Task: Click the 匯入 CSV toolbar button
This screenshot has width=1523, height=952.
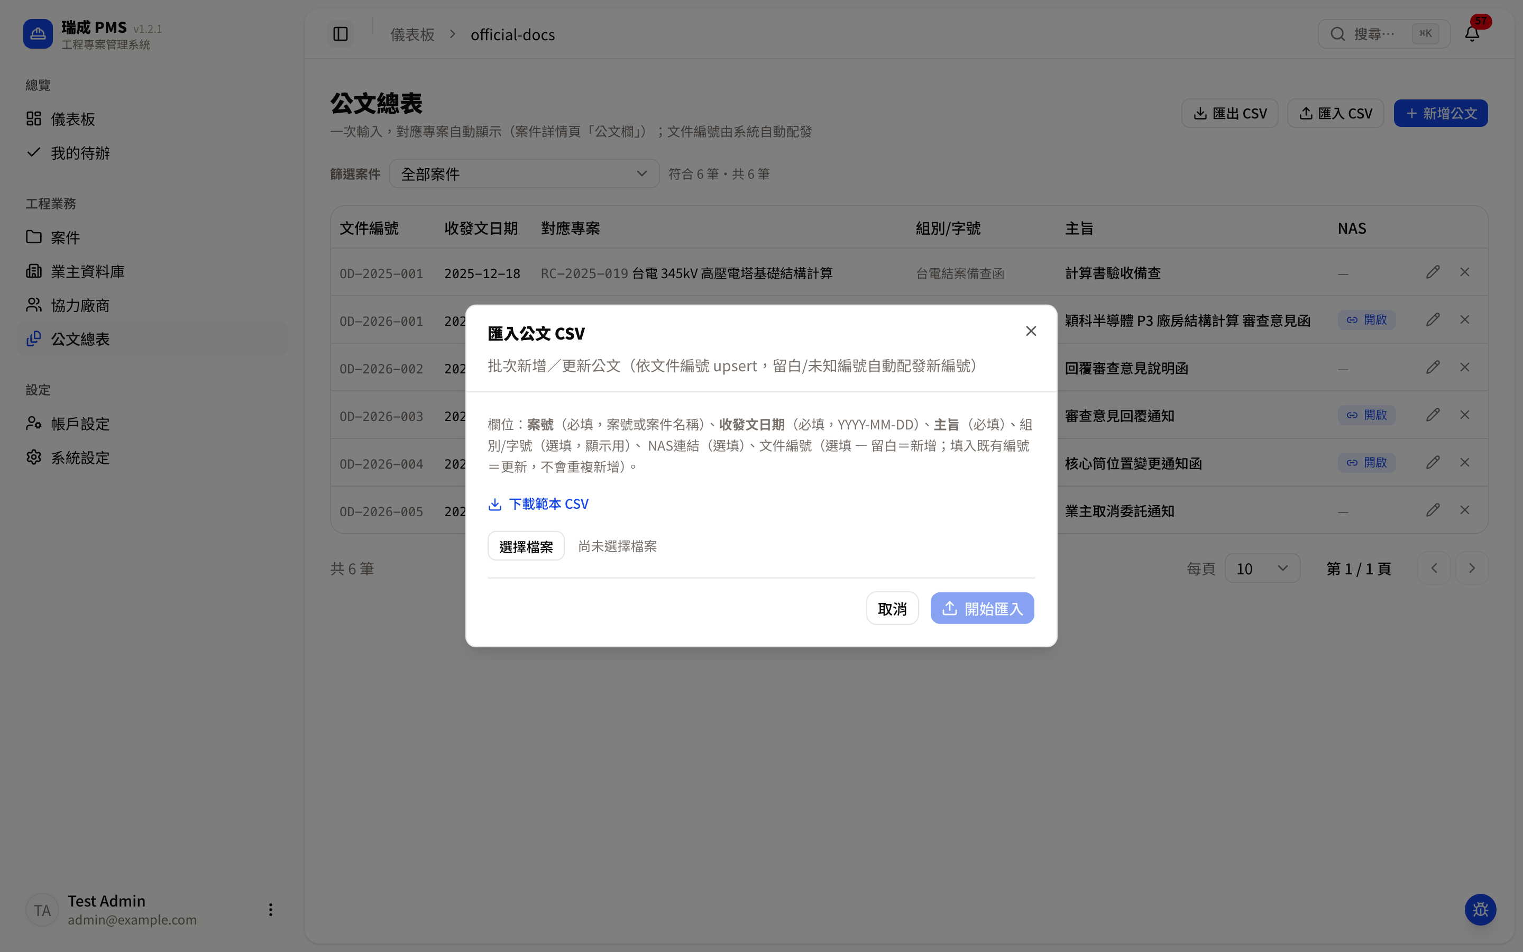Action: tap(1335, 113)
